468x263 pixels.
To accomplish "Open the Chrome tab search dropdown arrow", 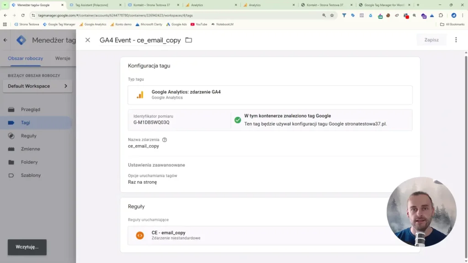I will coord(5,5).
